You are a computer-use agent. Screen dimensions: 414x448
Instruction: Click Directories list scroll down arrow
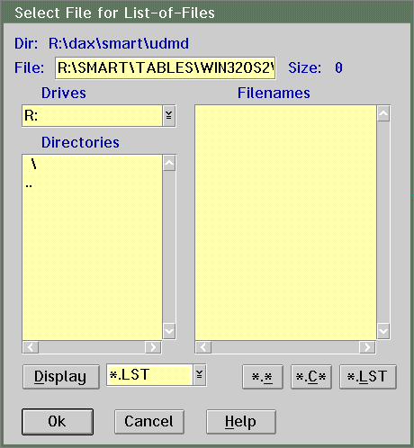click(169, 331)
